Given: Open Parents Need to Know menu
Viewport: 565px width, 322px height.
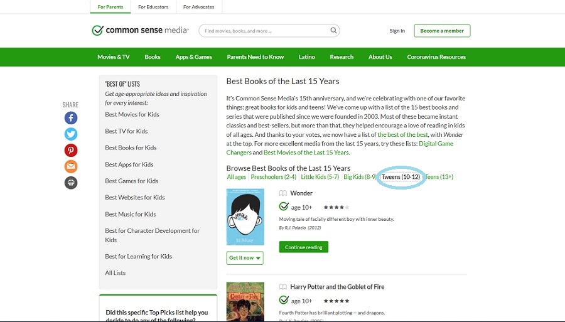Looking at the screenshot, I should coord(256,57).
